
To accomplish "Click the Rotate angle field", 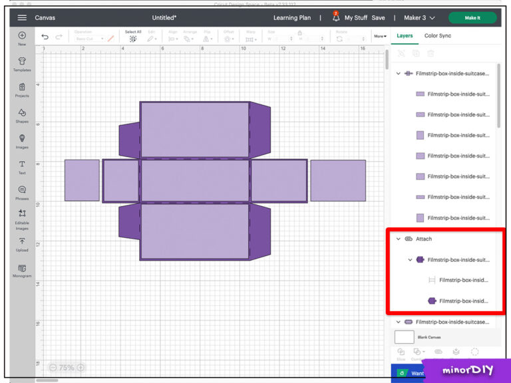I will 355,39.
